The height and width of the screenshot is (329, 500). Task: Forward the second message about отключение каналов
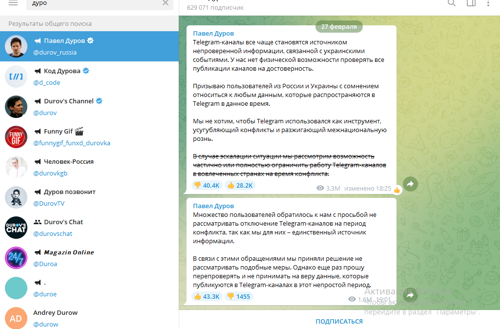coord(410,295)
